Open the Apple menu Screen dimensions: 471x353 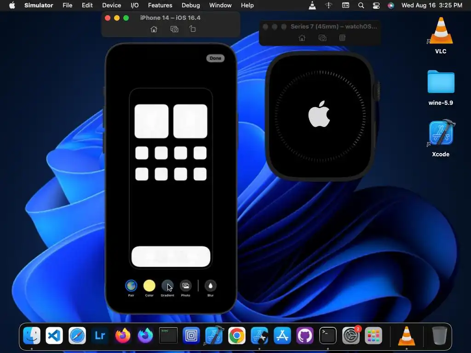[x=12, y=6]
